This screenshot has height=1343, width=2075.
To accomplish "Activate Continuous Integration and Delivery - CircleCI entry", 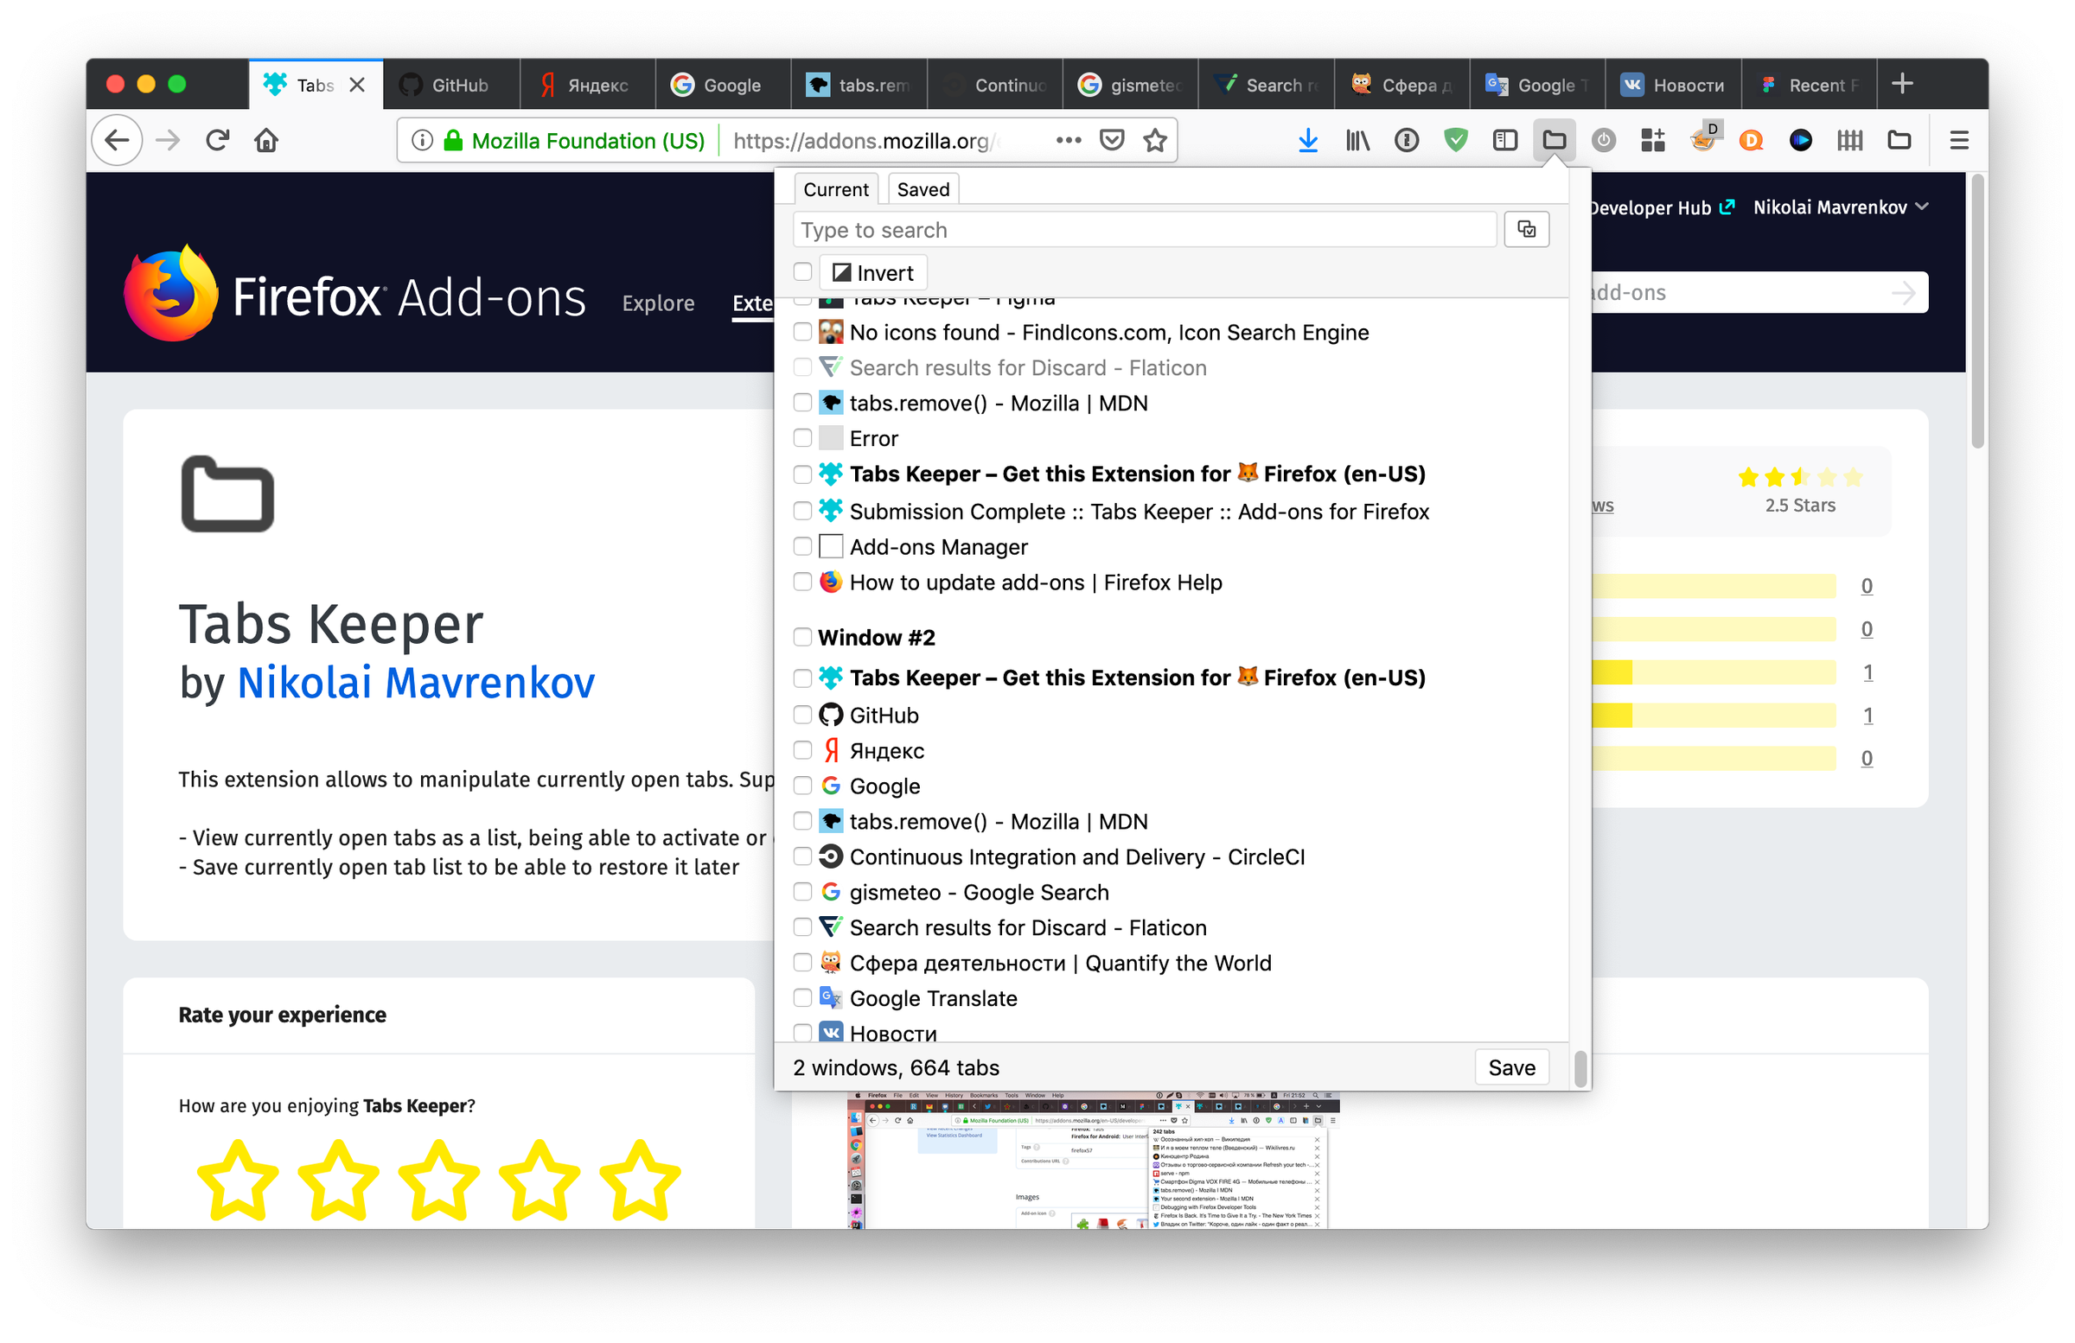I will (1076, 856).
